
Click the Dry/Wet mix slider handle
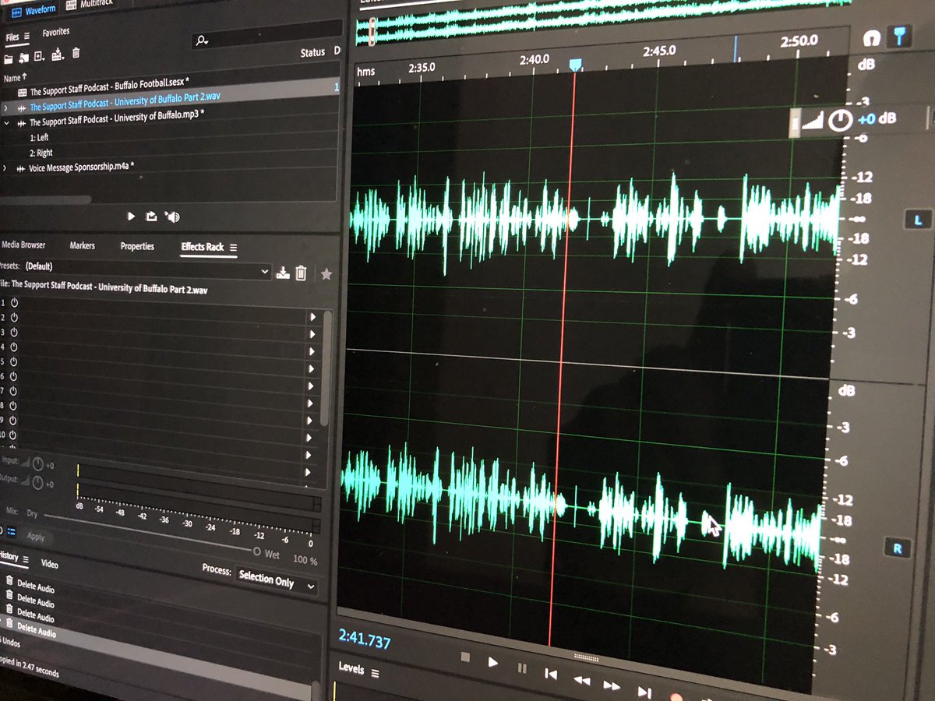[258, 550]
